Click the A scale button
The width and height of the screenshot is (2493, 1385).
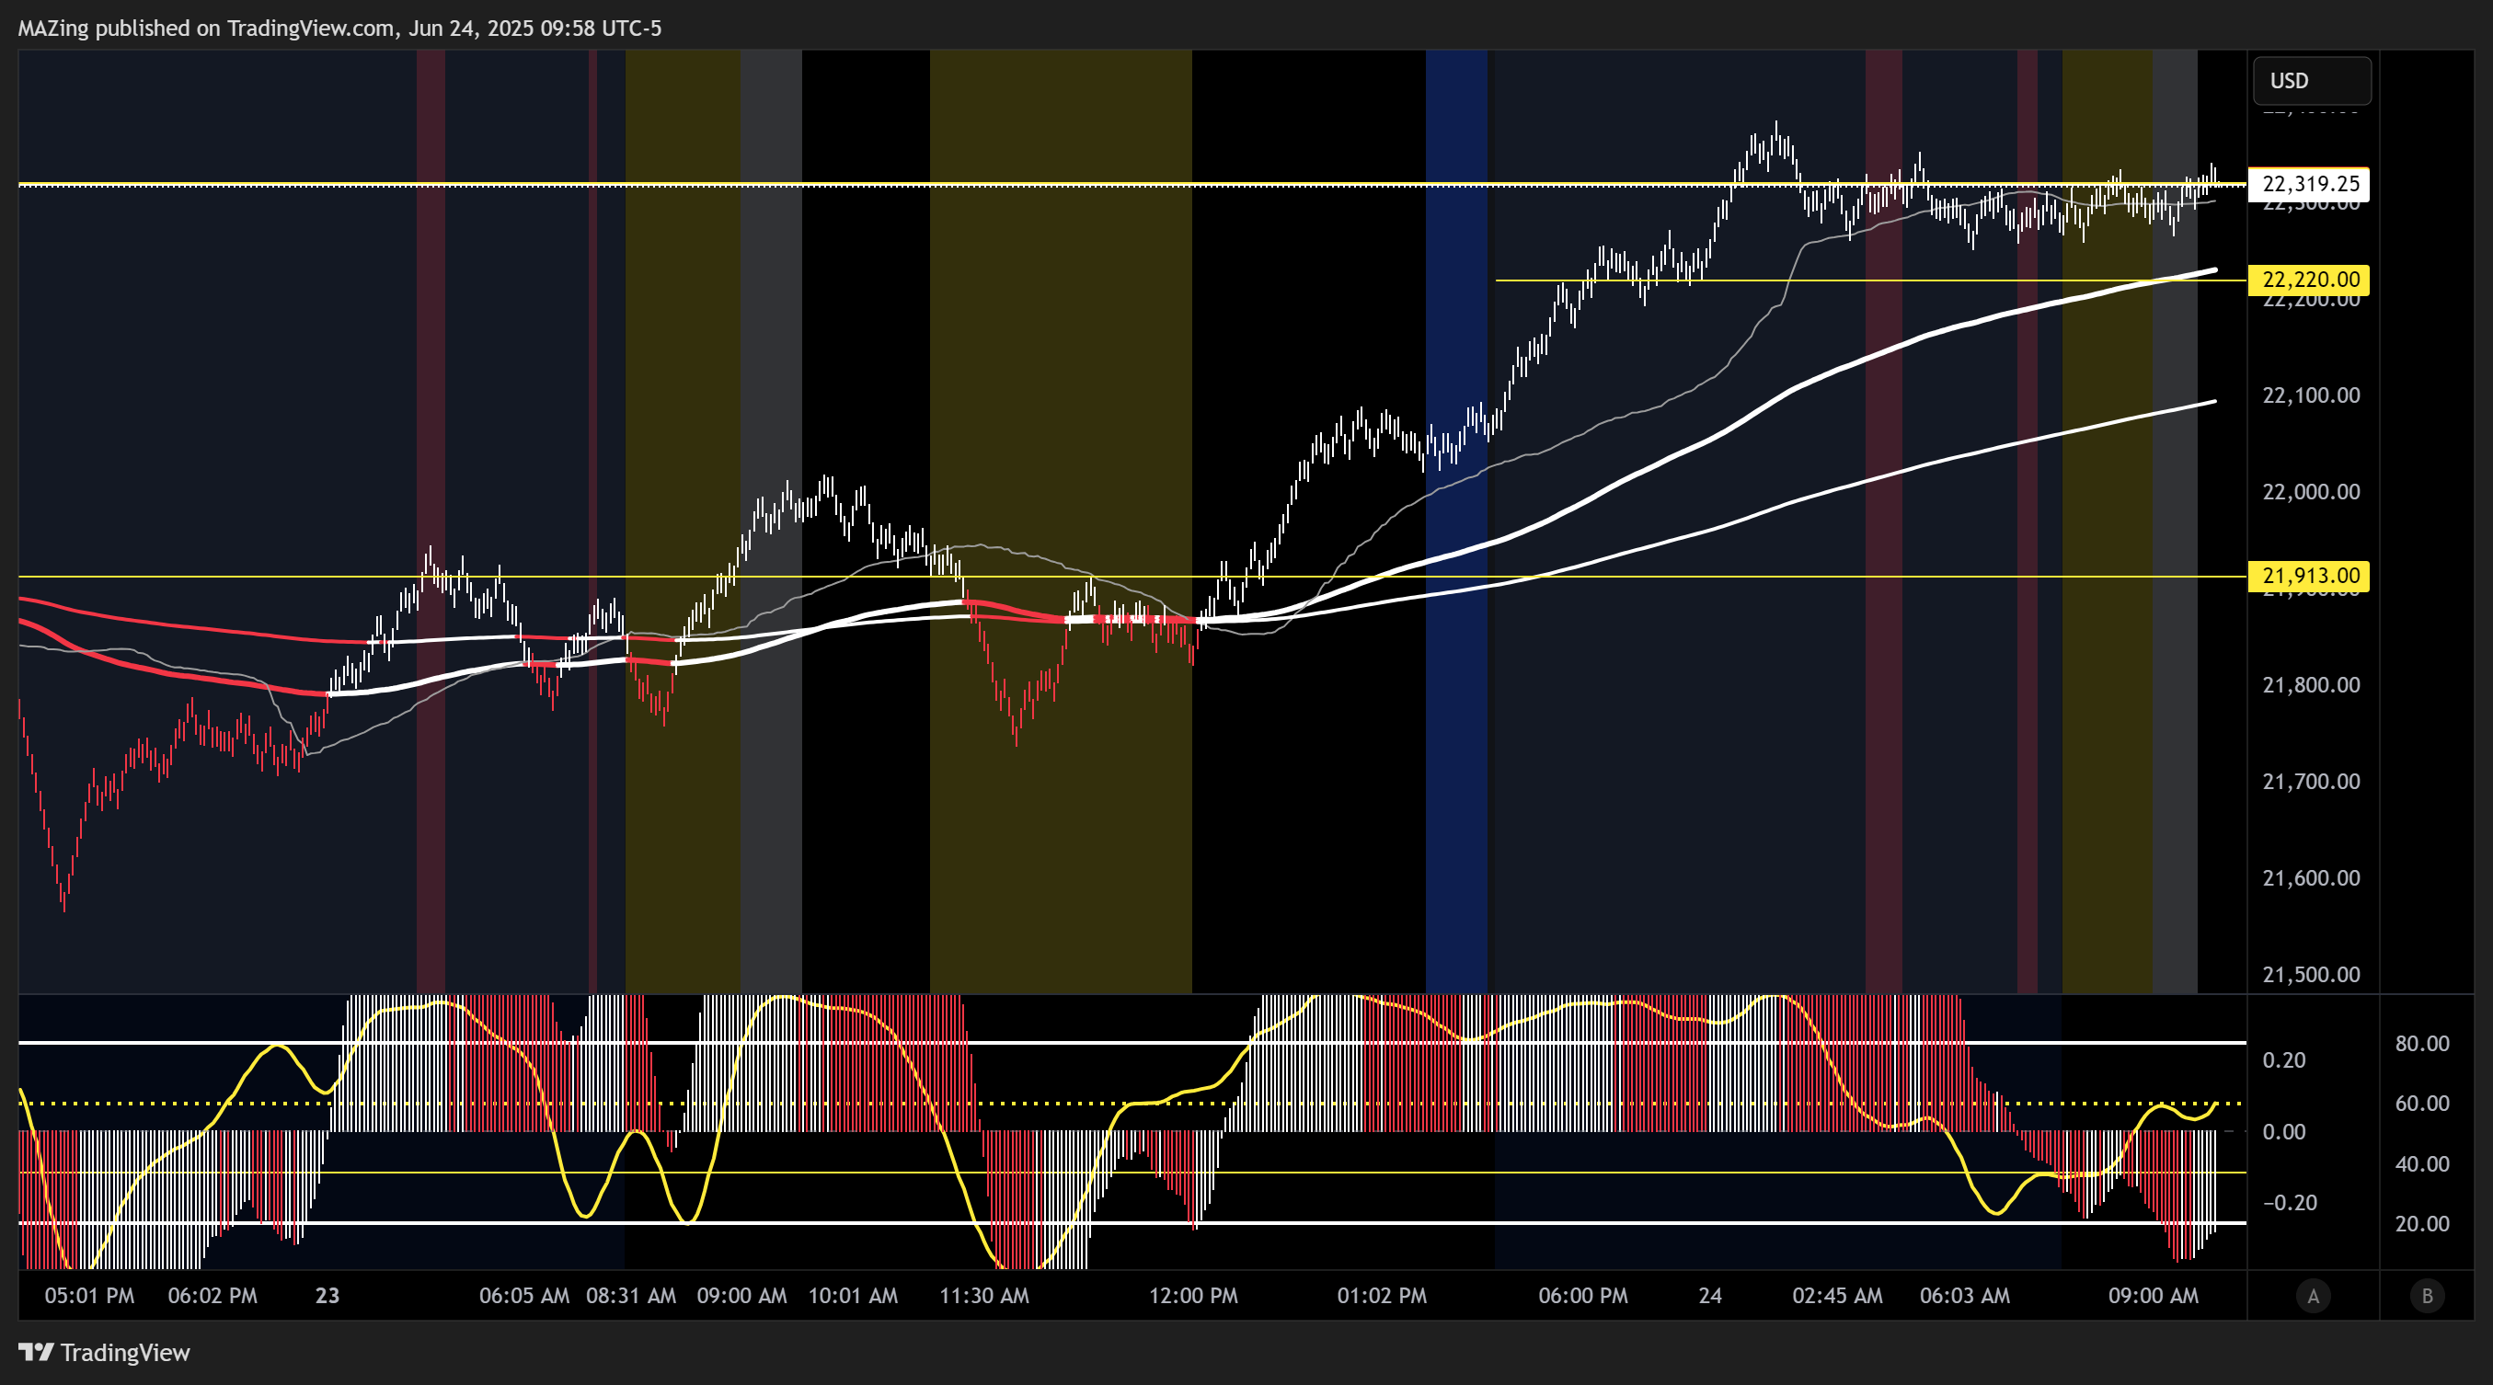tap(2313, 1296)
